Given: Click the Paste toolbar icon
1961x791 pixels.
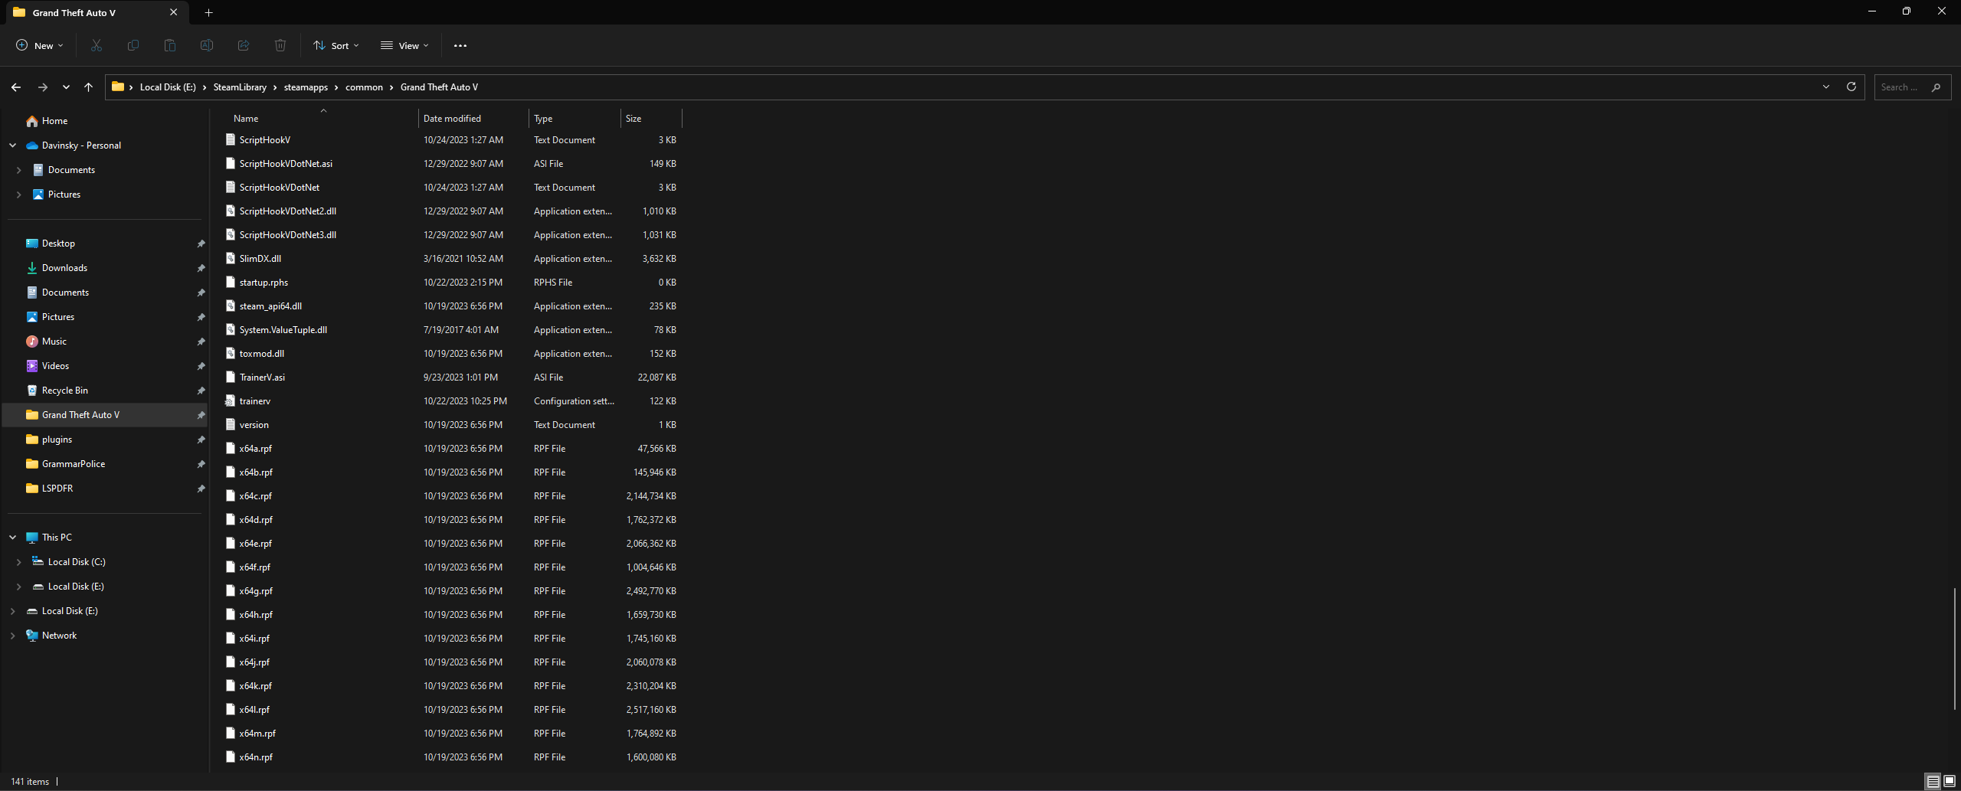Looking at the screenshot, I should click(x=169, y=45).
